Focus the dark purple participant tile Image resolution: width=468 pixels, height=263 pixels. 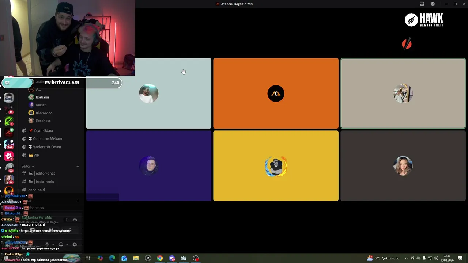pyautogui.click(x=148, y=166)
